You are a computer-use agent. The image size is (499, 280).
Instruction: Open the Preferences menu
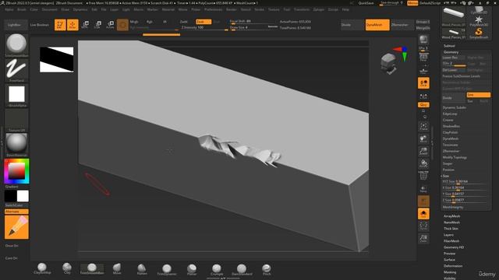pos(213,9)
